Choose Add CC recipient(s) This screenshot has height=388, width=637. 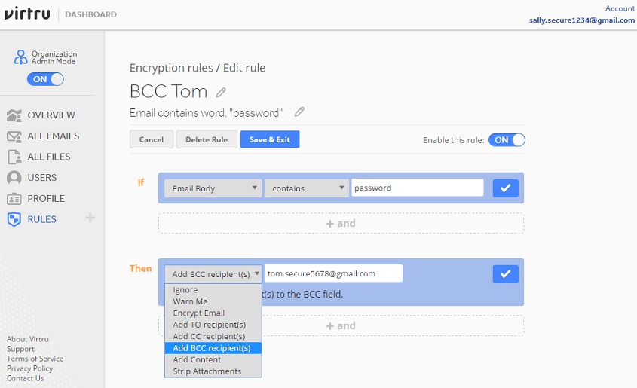point(213,337)
